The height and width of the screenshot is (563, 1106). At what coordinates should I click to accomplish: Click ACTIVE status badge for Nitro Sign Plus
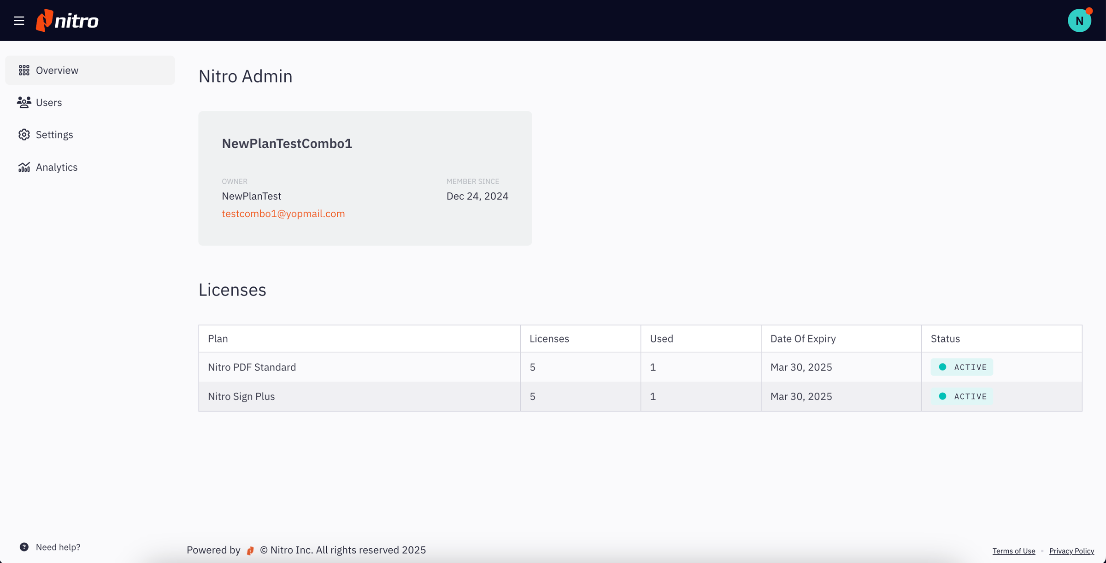962,396
